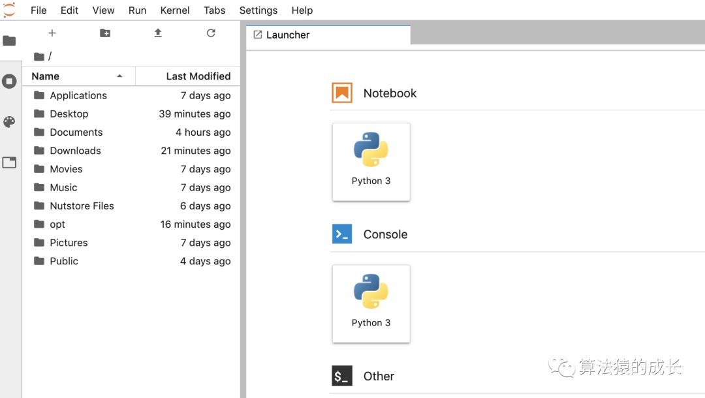Select the Nutstore Files folder name
Viewport: 705px width, 398px height.
click(82, 206)
